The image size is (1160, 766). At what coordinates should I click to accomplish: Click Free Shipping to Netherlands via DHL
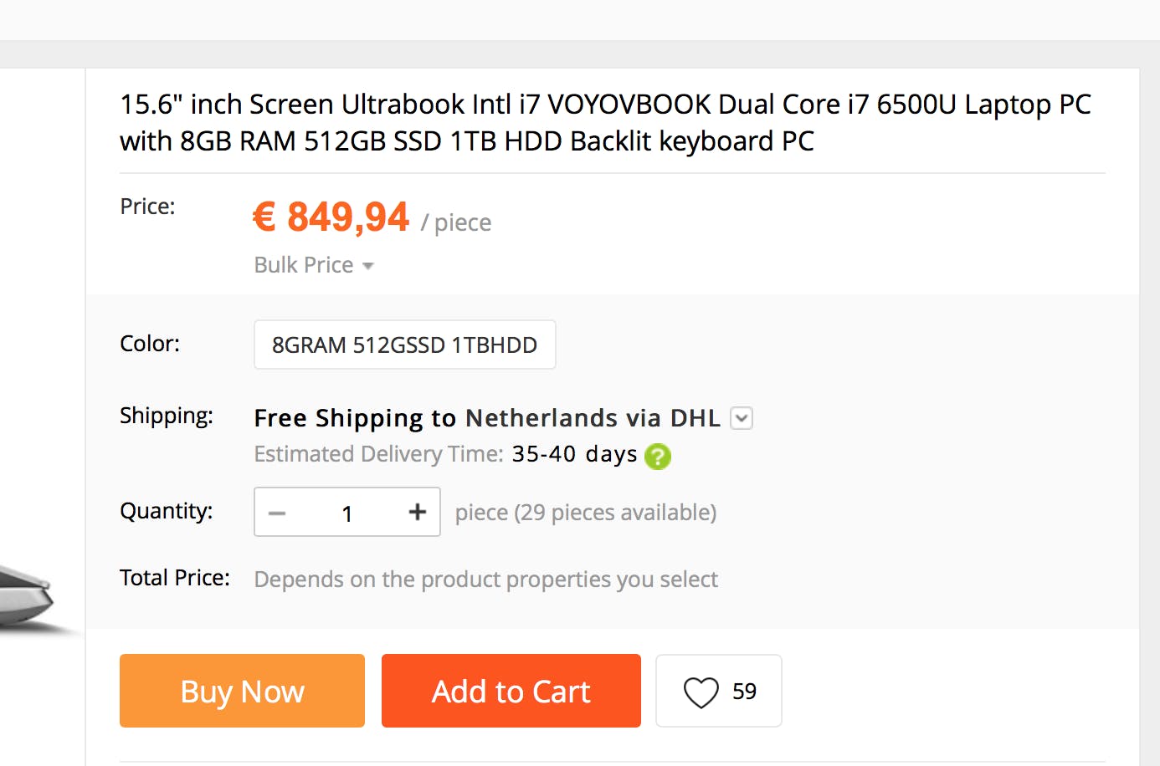pos(486,418)
